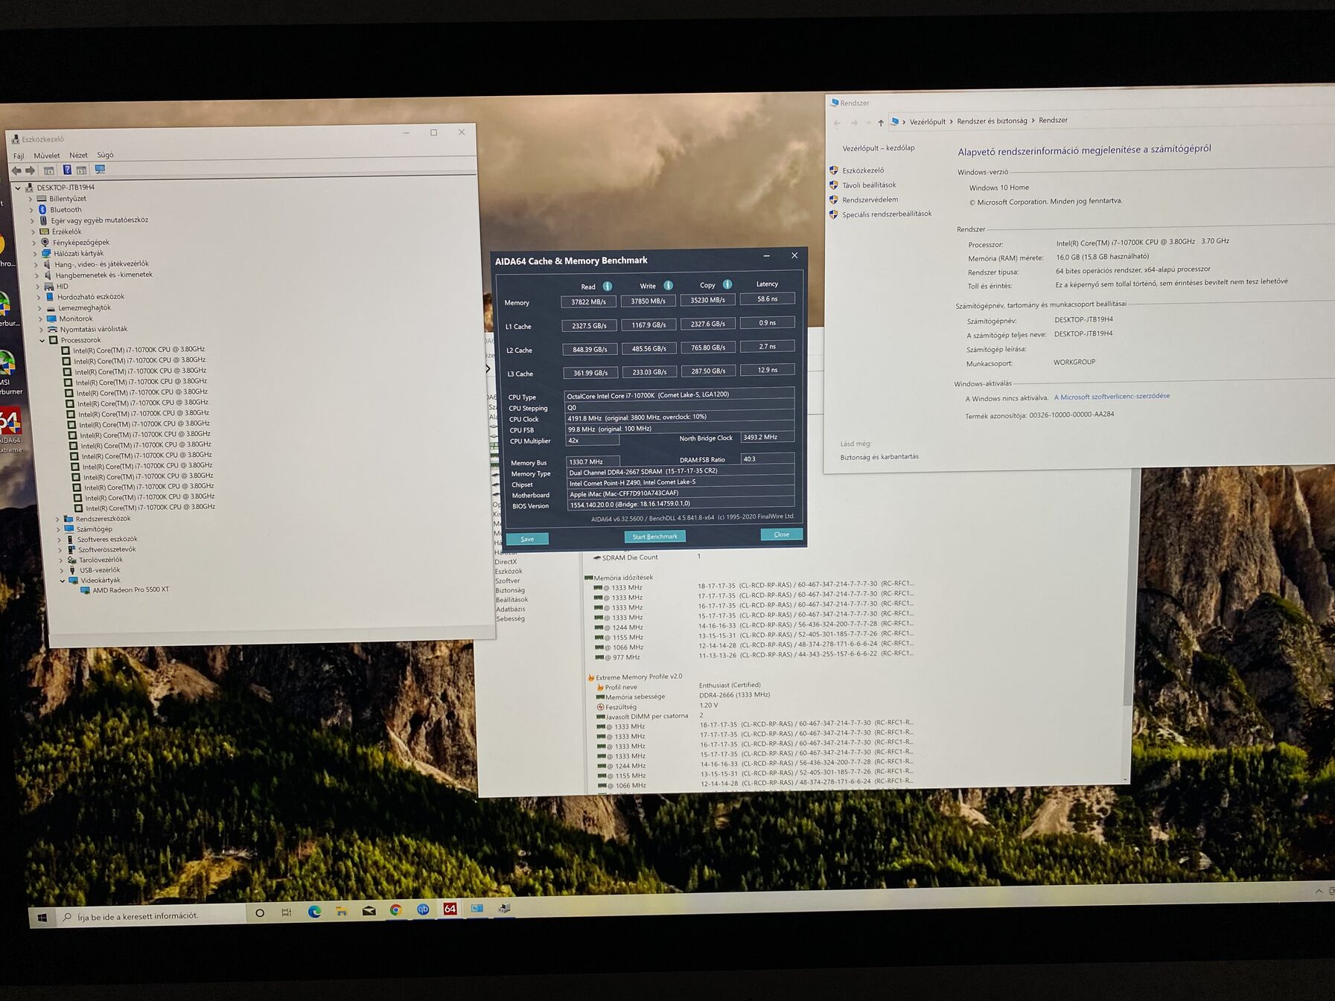Open Speciális rendszerbeállítások link
The height and width of the screenshot is (1001, 1335).
pyautogui.click(x=887, y=214)
